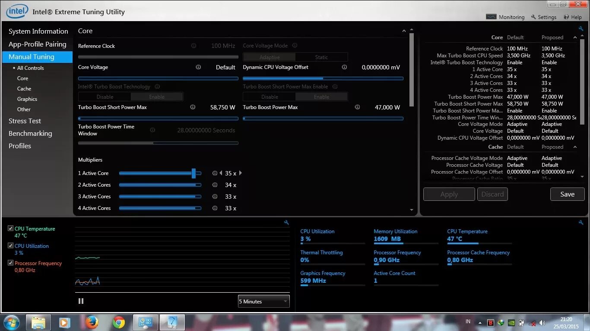The width and height of the screenshot is (590, 331).
Task: Toggle the CPU Temperature checkbox
Action: (x=11, y=228)
